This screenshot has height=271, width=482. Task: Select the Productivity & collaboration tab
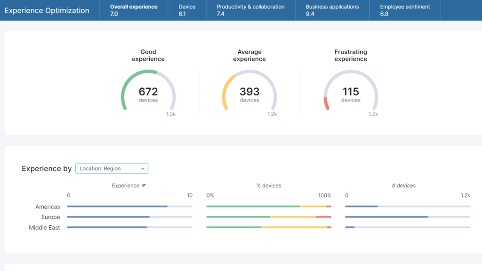pyautogui.click(x=250, y=10)
